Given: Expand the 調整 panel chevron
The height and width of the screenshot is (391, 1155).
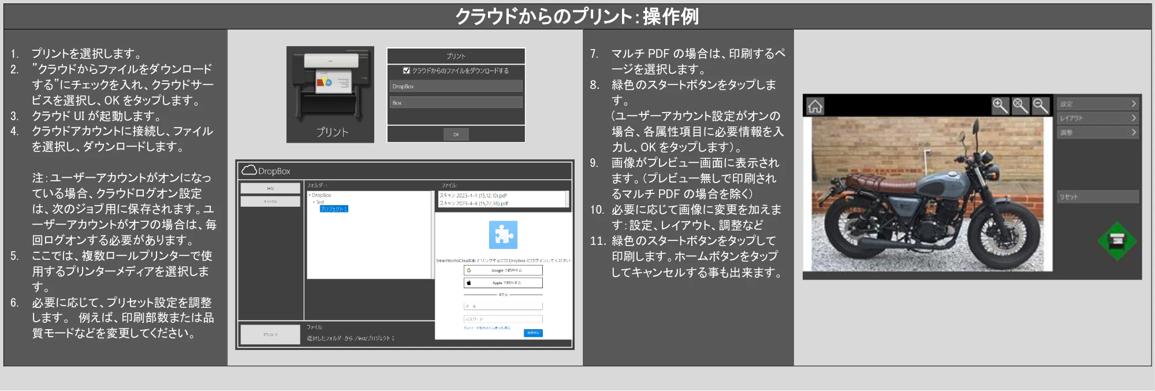Looking at the screenshot, I should 1134,132.
